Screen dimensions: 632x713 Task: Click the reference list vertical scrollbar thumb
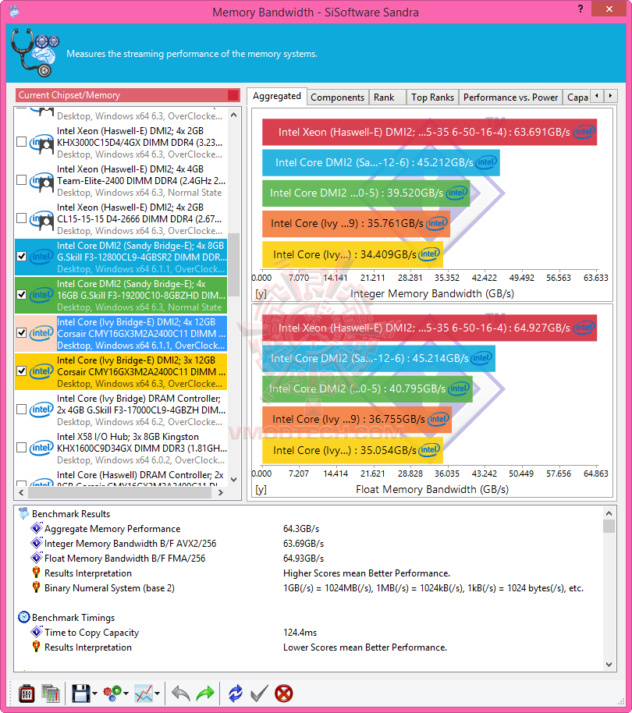[x=234, y=264]
